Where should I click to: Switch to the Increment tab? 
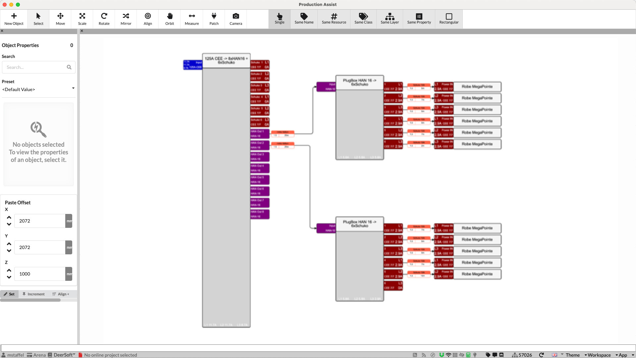[33, 294]
